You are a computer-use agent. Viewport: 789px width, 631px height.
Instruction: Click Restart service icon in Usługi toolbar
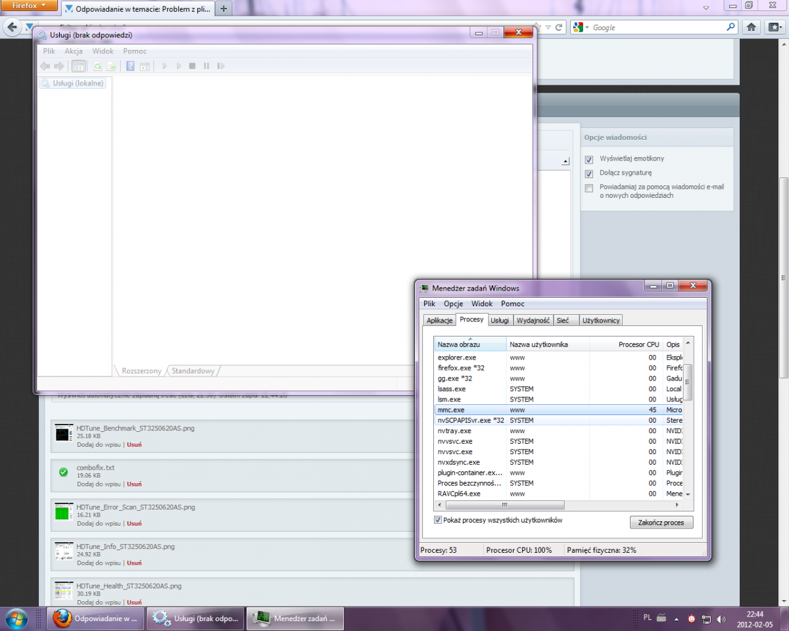(x=221, y=66)
